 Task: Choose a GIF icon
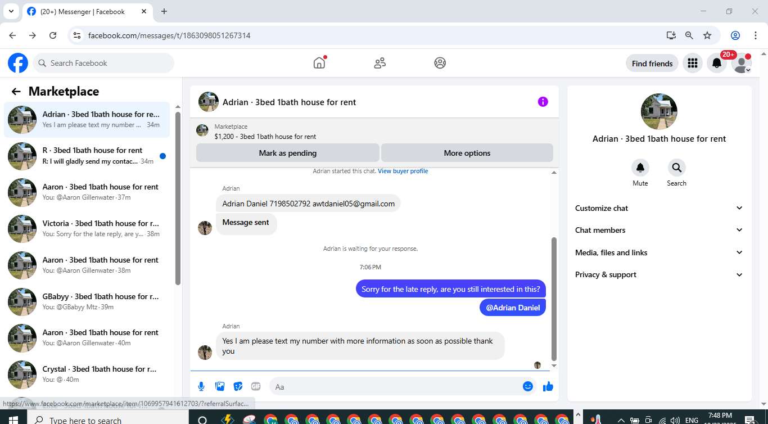click(256, 386)
